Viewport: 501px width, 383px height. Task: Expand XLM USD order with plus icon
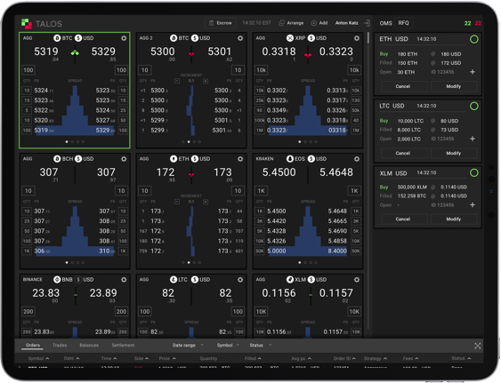pyautogui.click(x=473, y=205)
